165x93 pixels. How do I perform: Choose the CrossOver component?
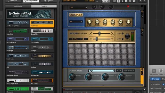(18, 32)
